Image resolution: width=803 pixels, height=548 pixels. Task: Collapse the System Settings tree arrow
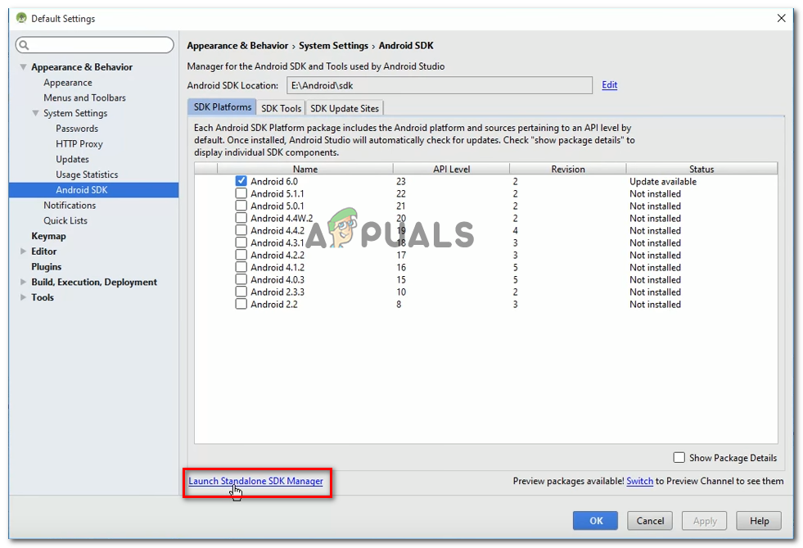tap(35, 113)
